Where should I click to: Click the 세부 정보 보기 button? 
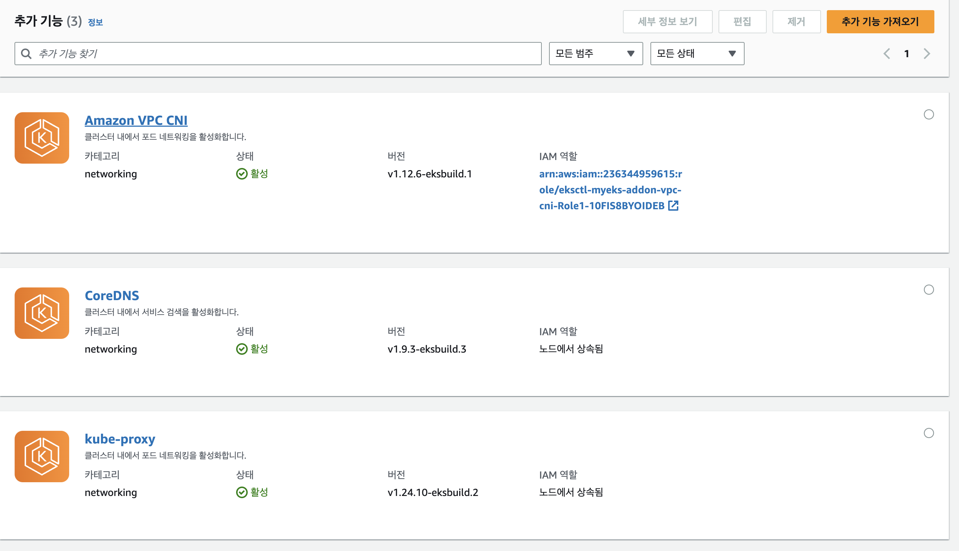[x=667, y=22]
